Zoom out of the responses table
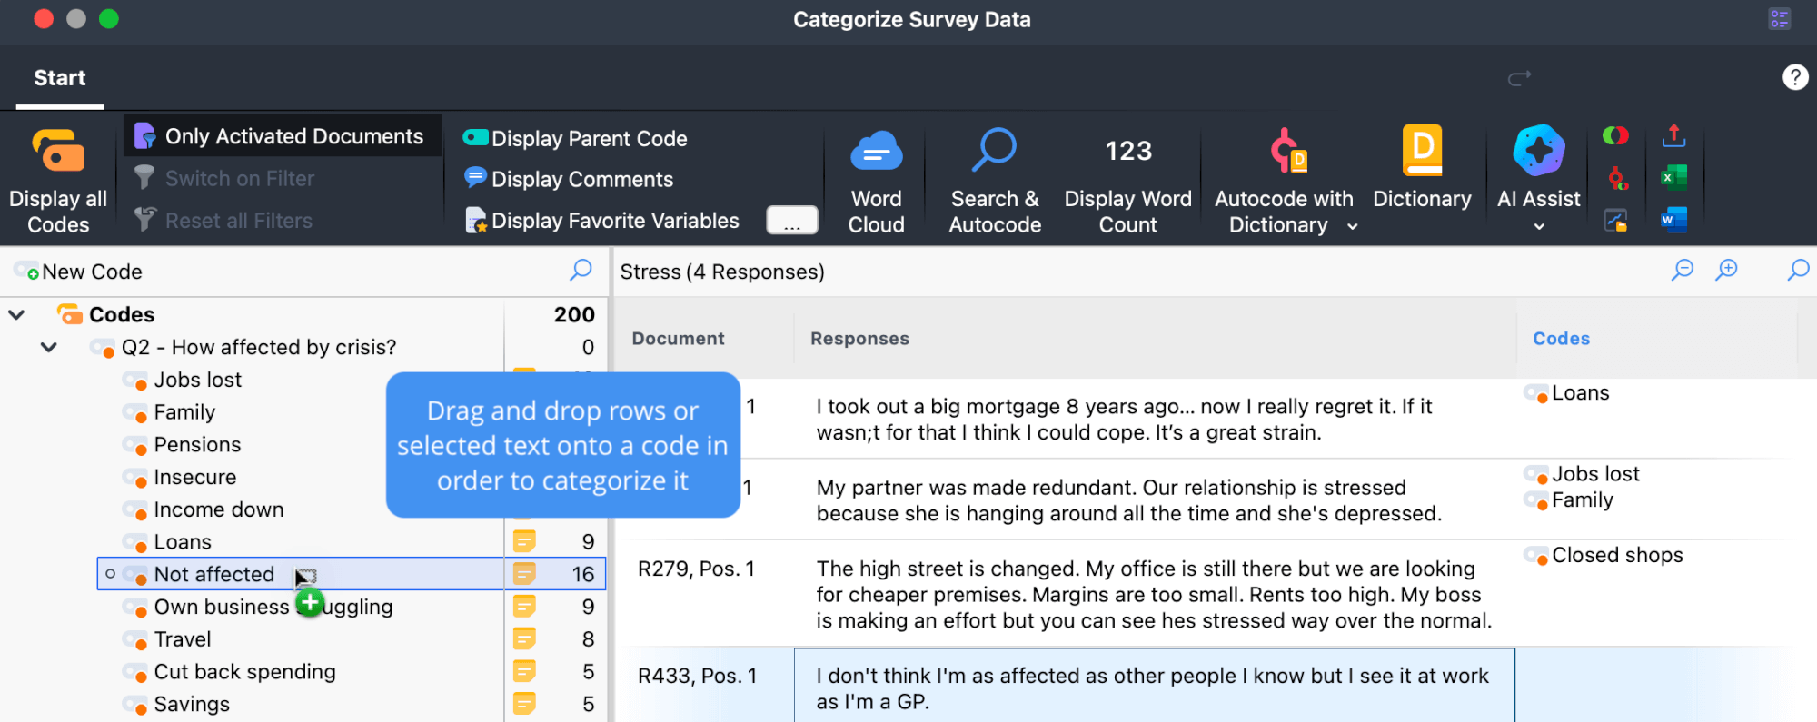This screenshot has height=722, width=1817. point(1683,270)
